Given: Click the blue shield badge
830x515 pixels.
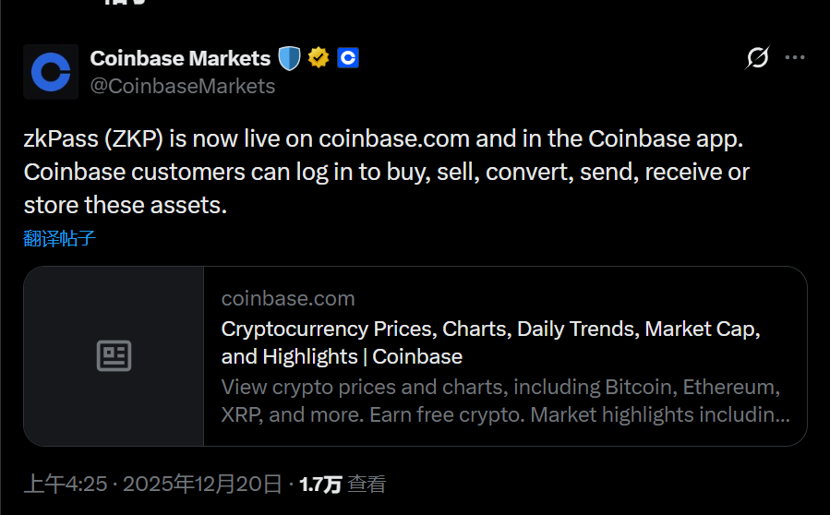Looking at the screenshot, I should click(x=290, y=58).
